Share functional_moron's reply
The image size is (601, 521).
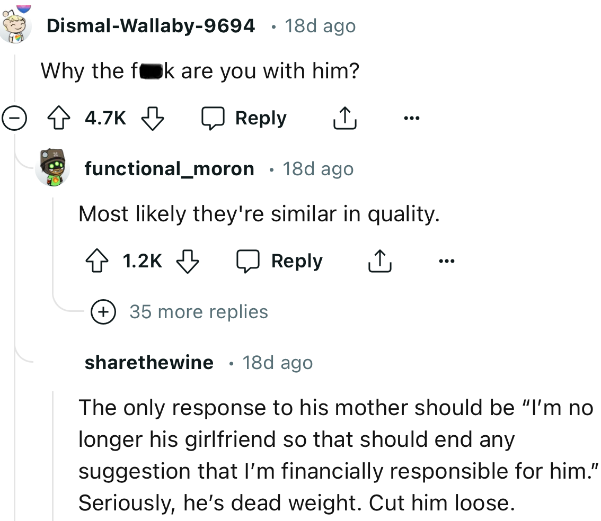tap(379, 260)
